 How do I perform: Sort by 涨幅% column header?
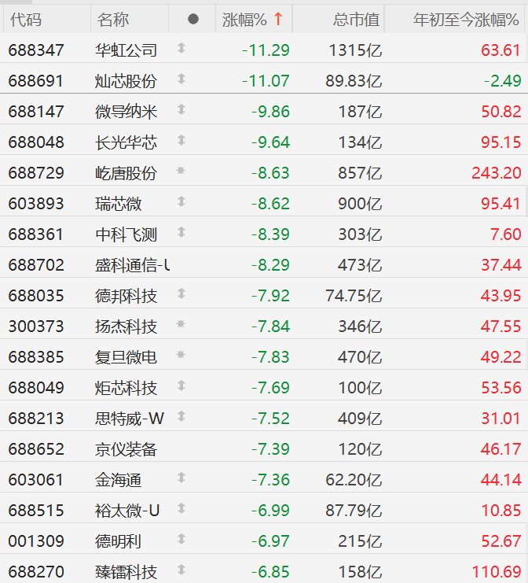(x=253, y=20)
